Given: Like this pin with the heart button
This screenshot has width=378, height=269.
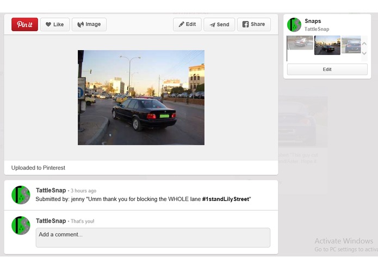Looking at the screenshot, I should pyautogui.click(x=55, y=25).
